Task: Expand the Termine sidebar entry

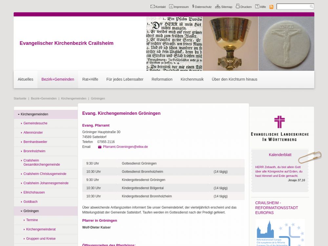Action: click(24, 220)
